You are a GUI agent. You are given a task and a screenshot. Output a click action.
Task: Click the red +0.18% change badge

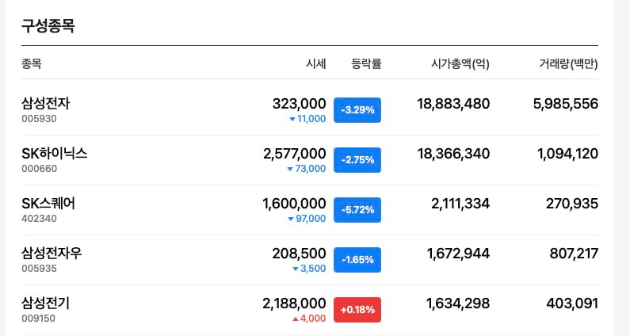coord(357,310)
